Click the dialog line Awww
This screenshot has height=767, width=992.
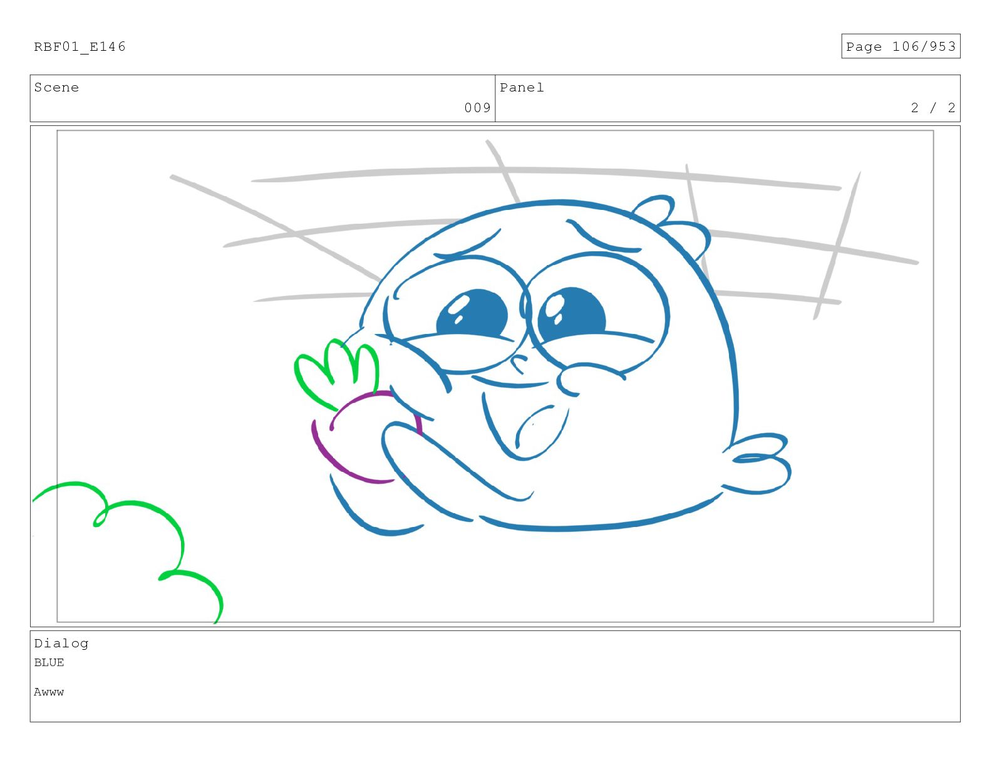coord(49,692)
